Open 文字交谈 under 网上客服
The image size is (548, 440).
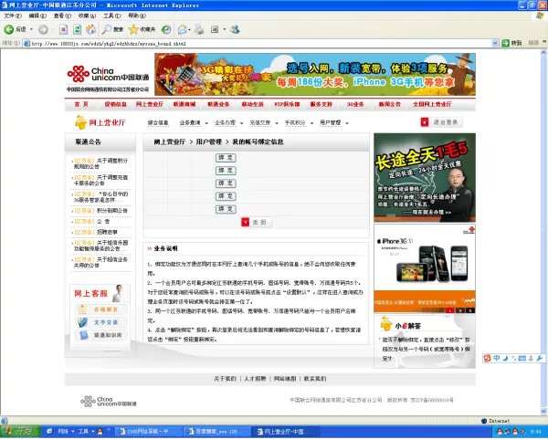(x=101, y=322)
